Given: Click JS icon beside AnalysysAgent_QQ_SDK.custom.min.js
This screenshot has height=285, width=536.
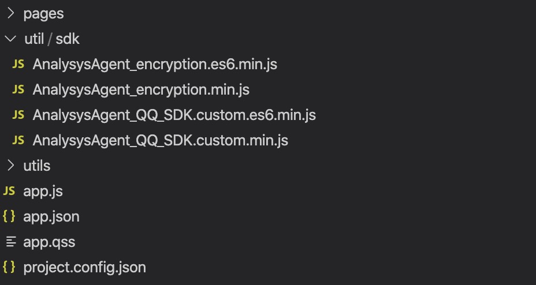Looking at the screenshot, I should tap(18, 140).
